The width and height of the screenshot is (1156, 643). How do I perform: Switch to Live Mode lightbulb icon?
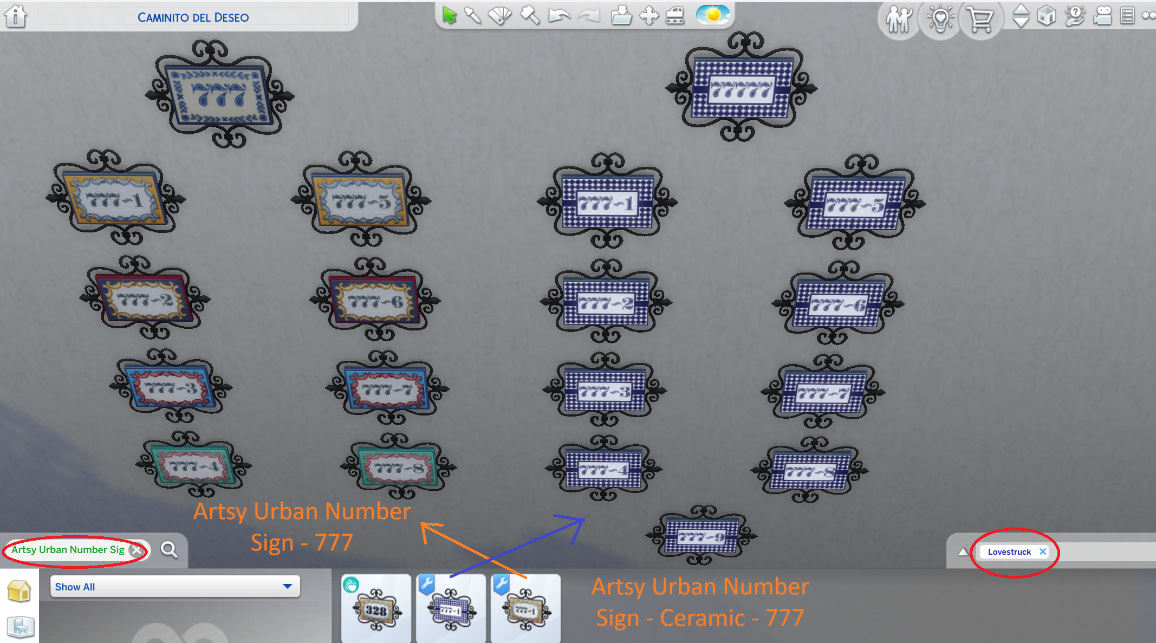940,20
